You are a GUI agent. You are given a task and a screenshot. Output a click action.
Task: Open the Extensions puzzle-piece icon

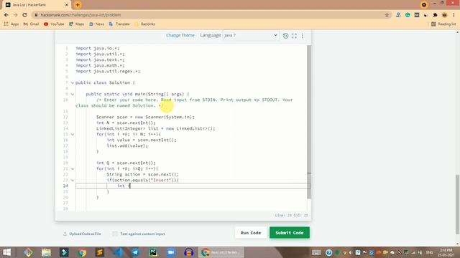[435, 15]
